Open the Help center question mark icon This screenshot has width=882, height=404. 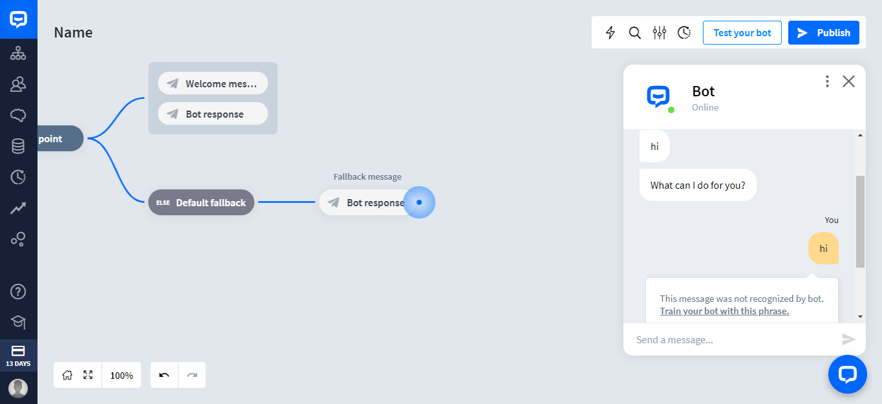(18, 292)
